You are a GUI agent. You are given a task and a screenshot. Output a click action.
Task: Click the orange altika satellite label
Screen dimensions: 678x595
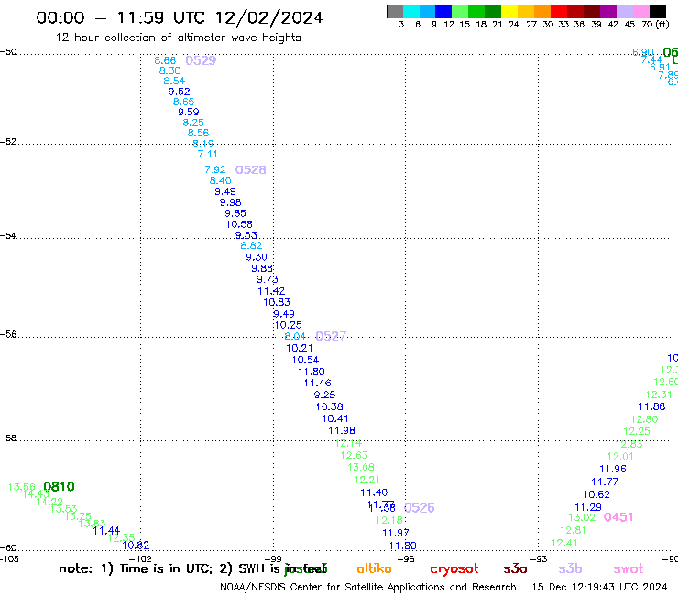pos(374,568)
